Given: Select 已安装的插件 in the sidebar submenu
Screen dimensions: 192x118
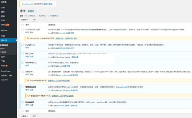Looking at the screenshot, I should (x=4, y=45).
